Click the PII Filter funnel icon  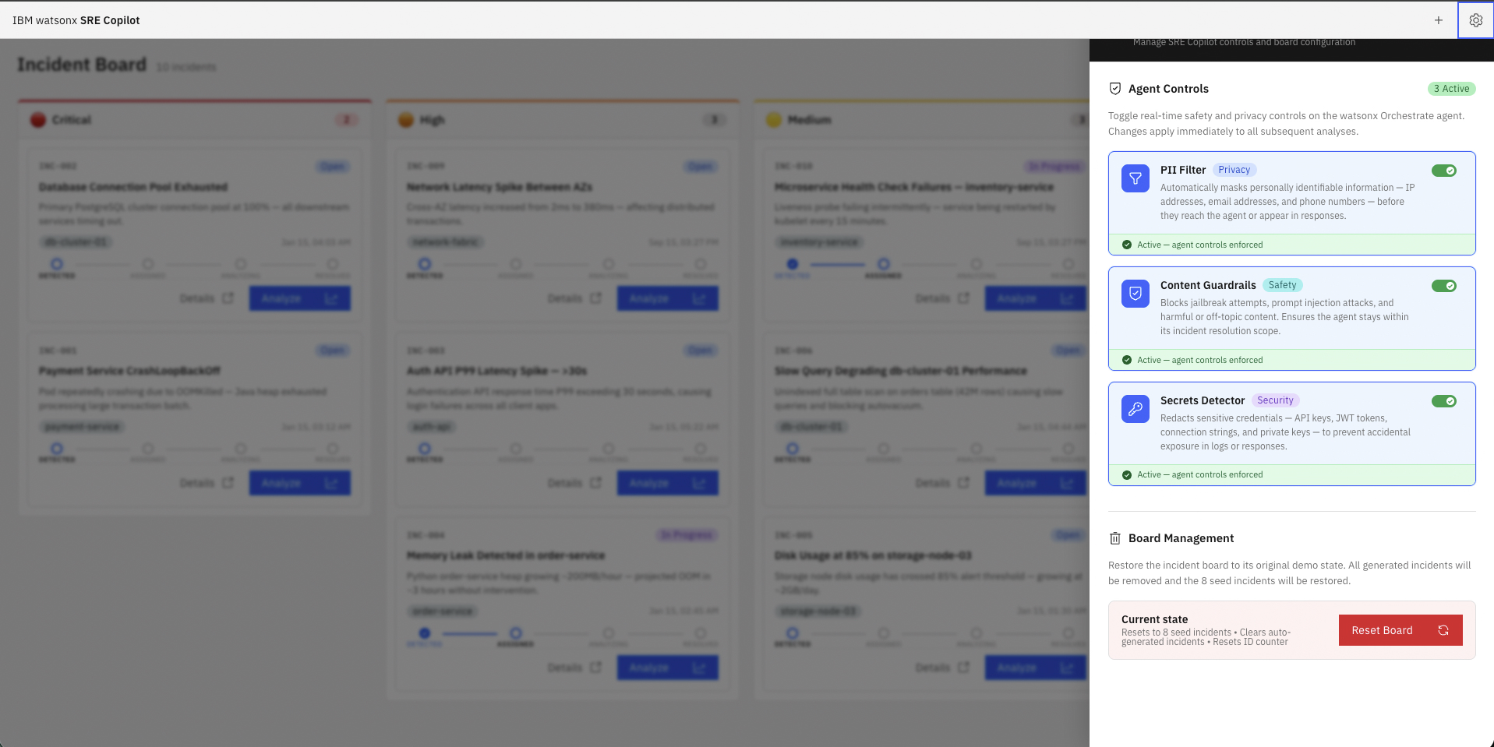tap(1136, 178)
